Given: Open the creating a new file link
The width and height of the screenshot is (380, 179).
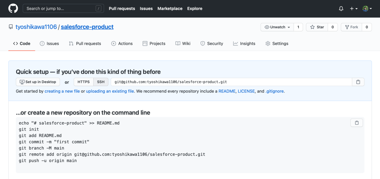Looking at the screenshot, I should coord(62,91).
